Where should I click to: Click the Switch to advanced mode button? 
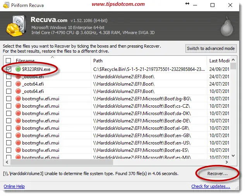click(211, 48)
